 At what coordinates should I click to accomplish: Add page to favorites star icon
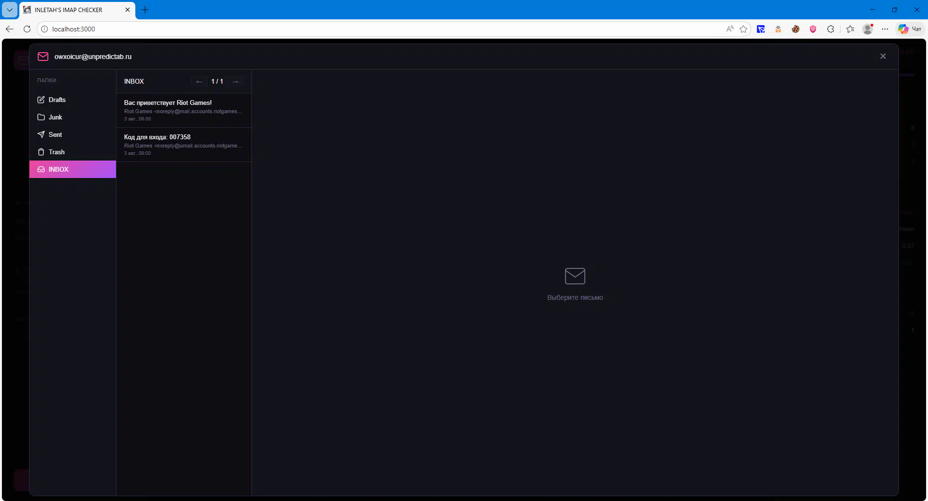(743, 29)
